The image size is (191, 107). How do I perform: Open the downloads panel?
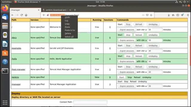[169, 15]
